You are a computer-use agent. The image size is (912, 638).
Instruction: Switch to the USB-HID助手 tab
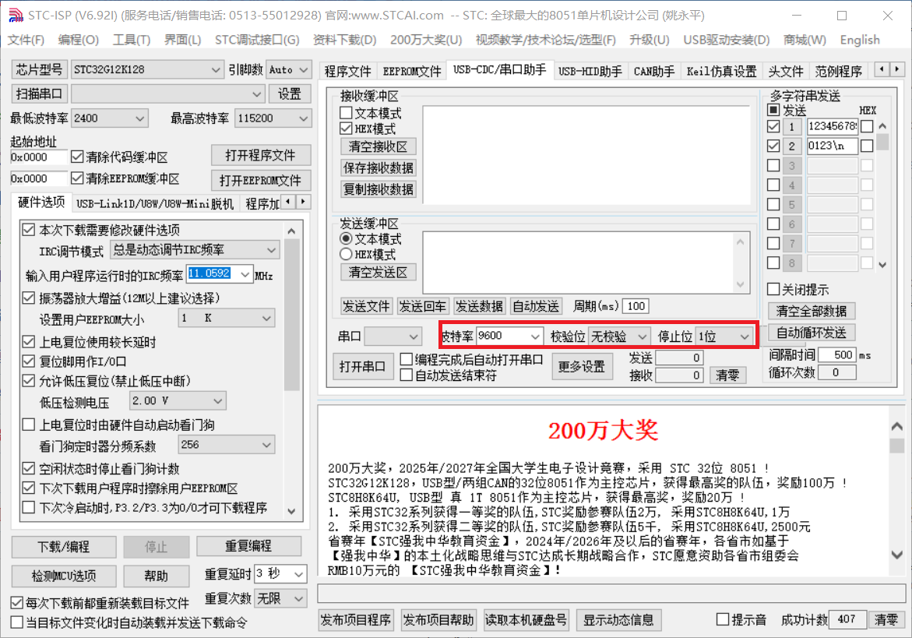pyautogui.click(x=590, y=71)
